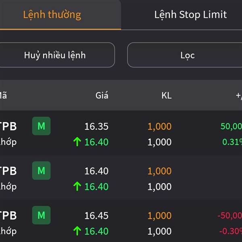This screenshot has height=242, width=242.
Task: Click the M badge on the 16.35 order
Action: pos(41,126)
